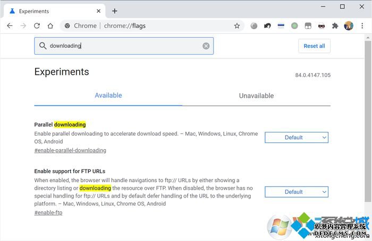Open the #enable-ftp link
Screen dimensions: 372x241
pos(48,212)
